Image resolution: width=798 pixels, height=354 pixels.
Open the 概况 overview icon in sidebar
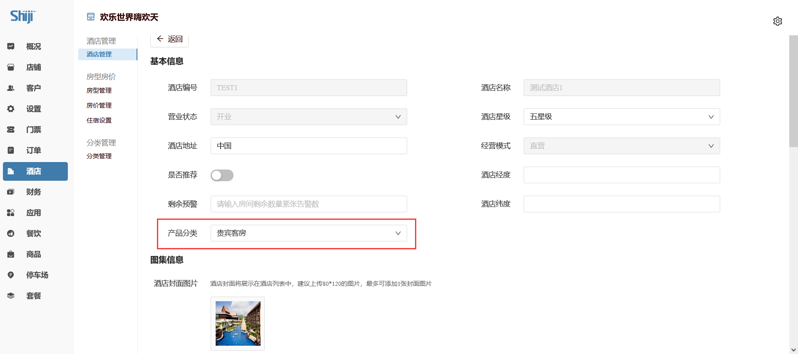[11, 47]
